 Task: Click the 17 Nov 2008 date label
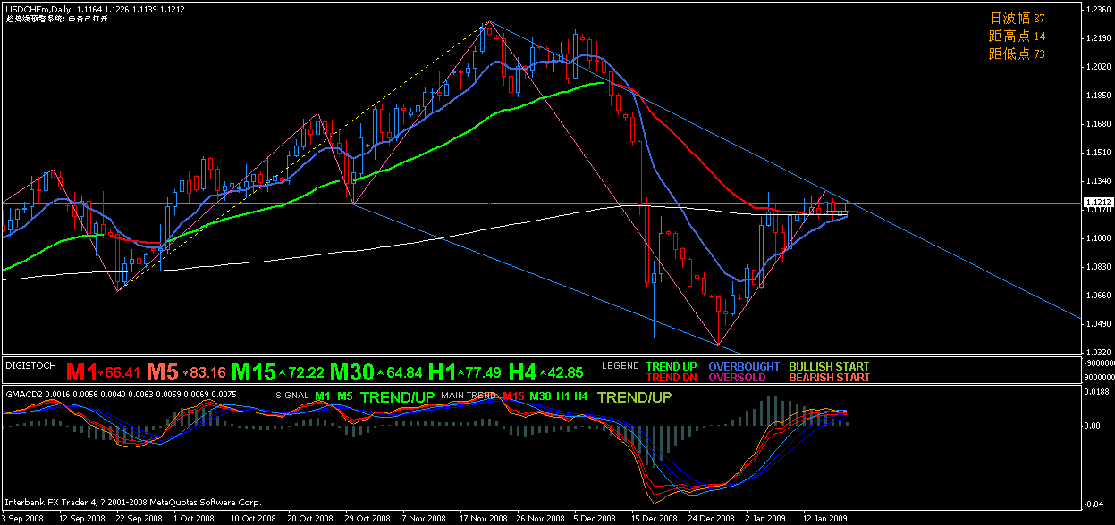pos(483,518)
